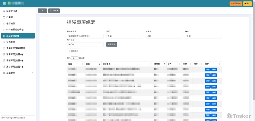Open the 下載 download dropdown
255x121 pixels.
(x=54, y=11)
